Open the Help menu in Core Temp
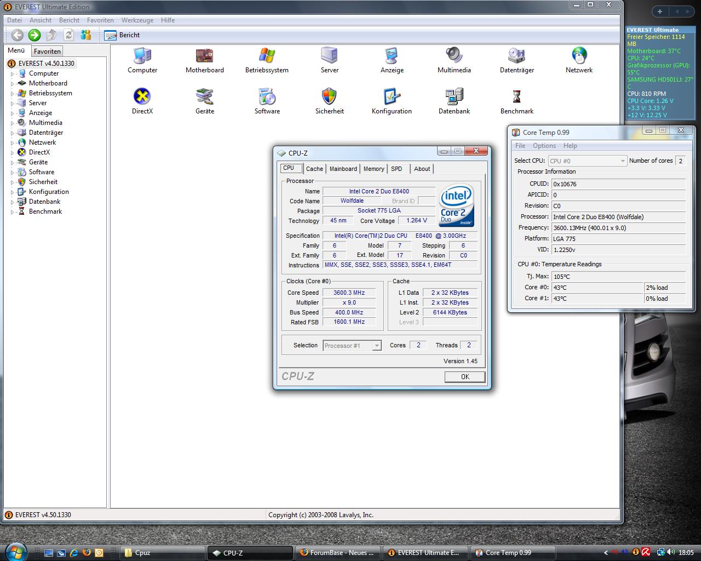The image size is (701, 561). [570, 146]
